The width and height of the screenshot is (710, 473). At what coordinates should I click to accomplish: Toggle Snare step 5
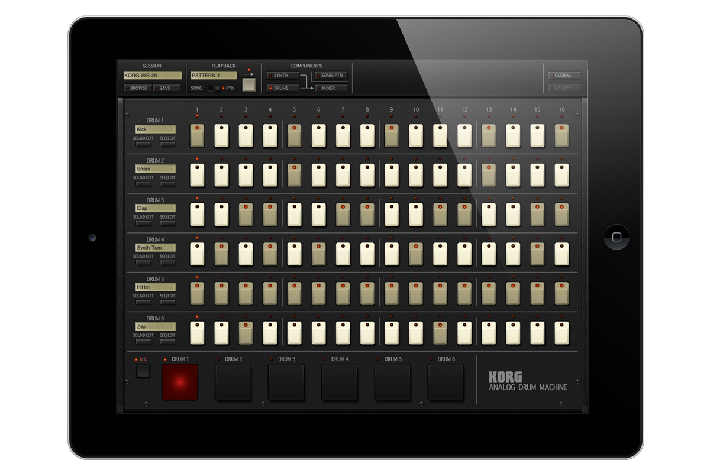click(x=294, y=175)
